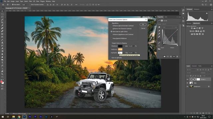Open the Brightness/Contrast adjustment icon
This screenshot has height=119, width=213.
click(x=192, y=28)
